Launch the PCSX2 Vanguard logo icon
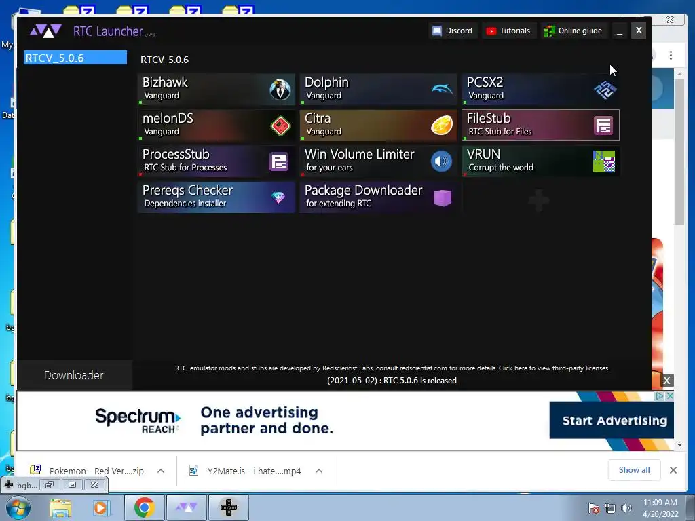The height and width of the screenshot is (521, 695). 605,90
